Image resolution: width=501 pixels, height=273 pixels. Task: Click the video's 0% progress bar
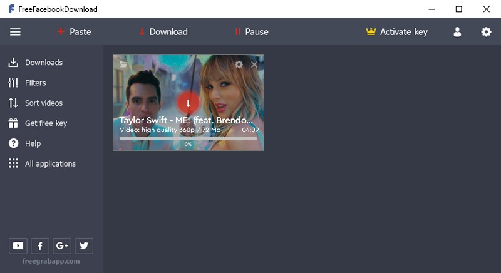coord(189,138)
